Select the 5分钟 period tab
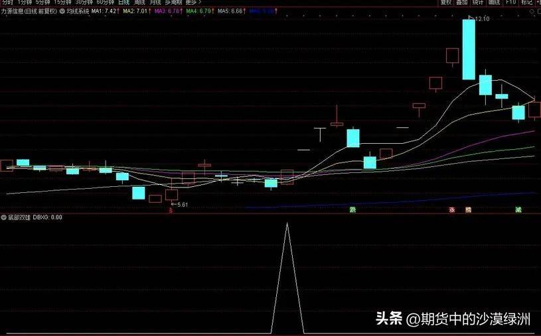Image resolution: width=541 pixels, height=336 pixels. pos(42,2)
